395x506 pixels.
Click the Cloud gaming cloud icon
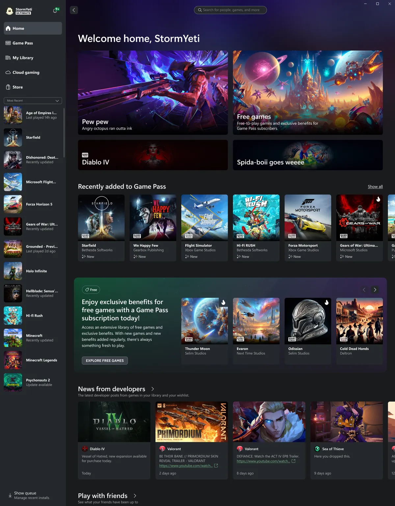8,72
